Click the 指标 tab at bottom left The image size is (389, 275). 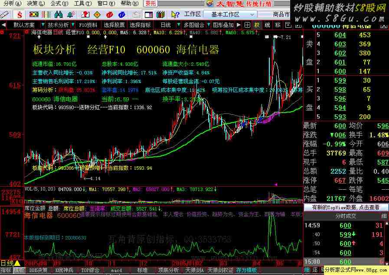pos(6,270)
